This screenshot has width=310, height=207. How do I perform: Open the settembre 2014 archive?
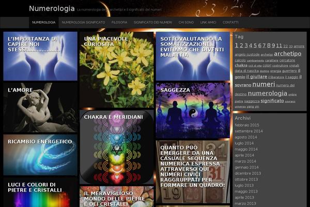point(249,131)
